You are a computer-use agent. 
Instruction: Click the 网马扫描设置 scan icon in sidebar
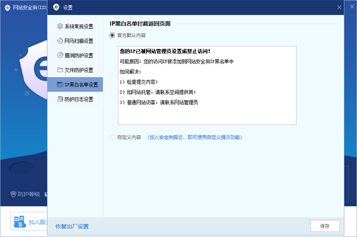(60, 41)
